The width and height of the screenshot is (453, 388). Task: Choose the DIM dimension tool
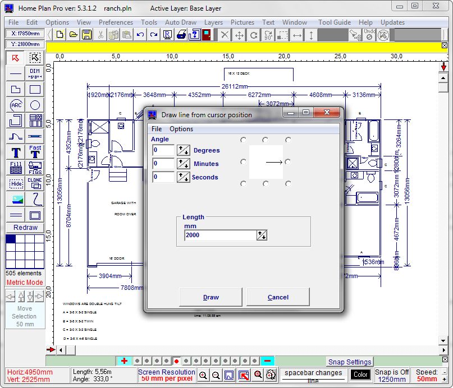pos(35,74)
